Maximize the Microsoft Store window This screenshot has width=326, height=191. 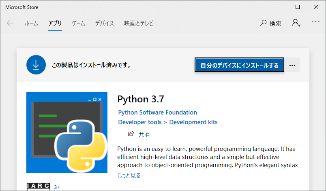coord(298,7)
